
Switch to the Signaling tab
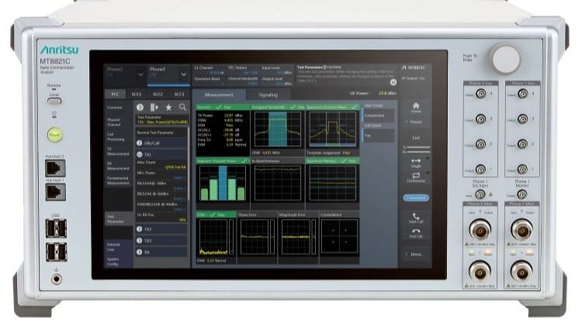268,94
